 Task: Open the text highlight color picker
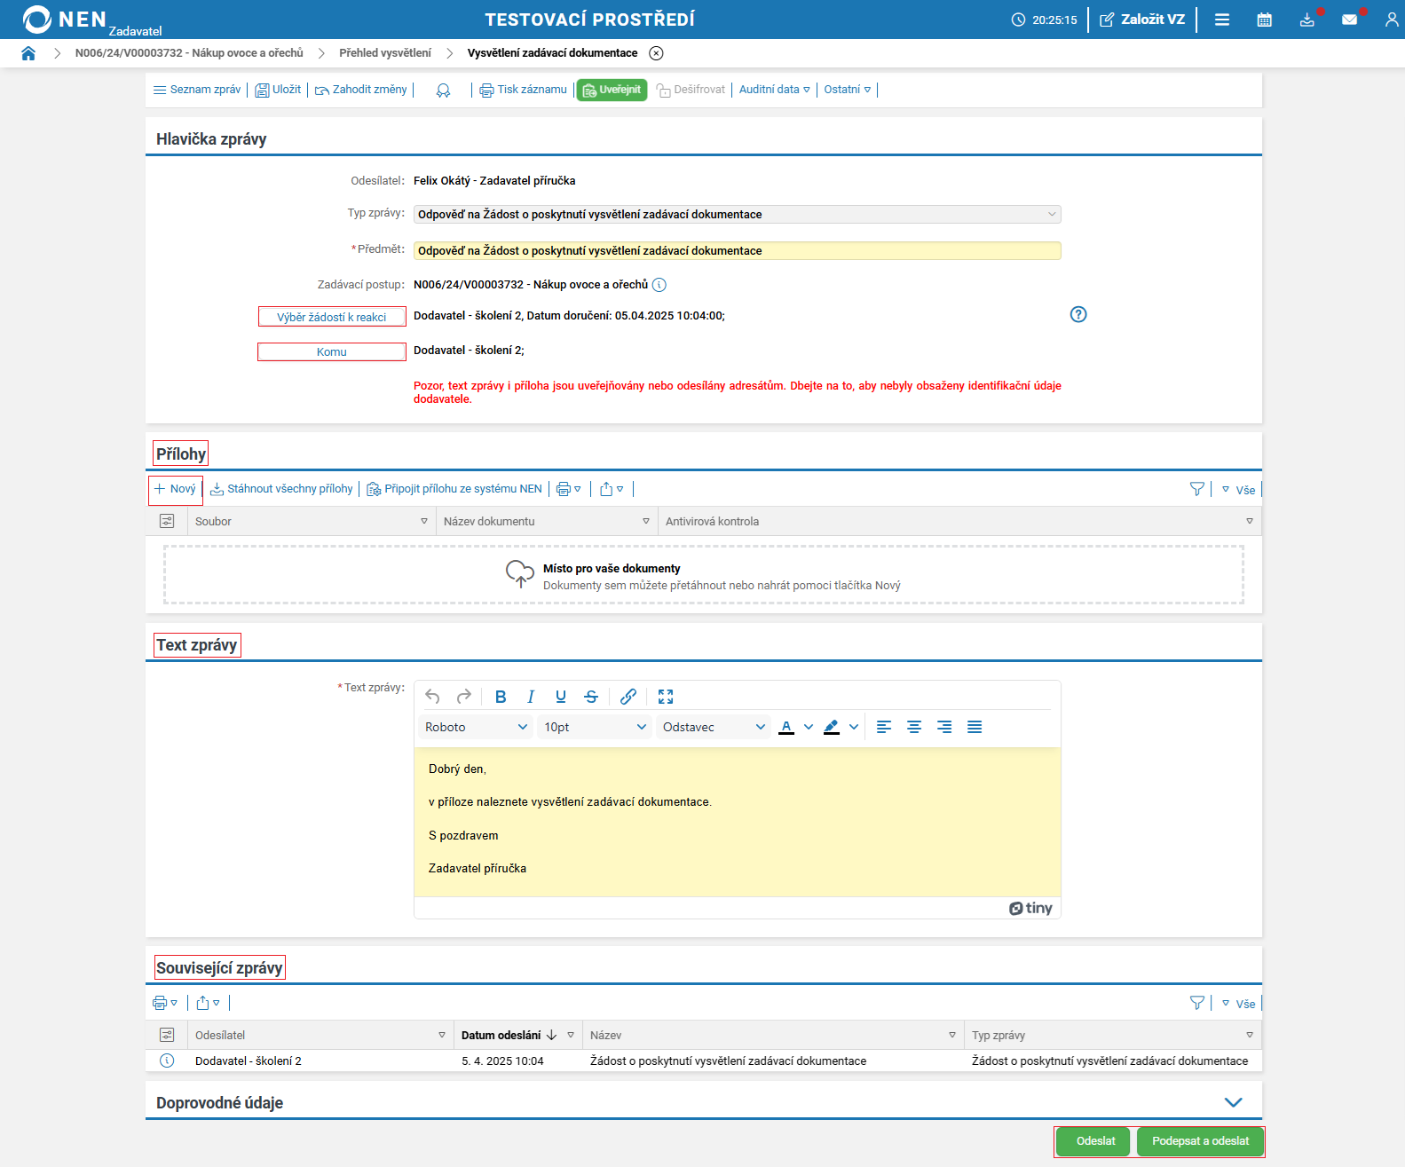[x=853, y=727]
